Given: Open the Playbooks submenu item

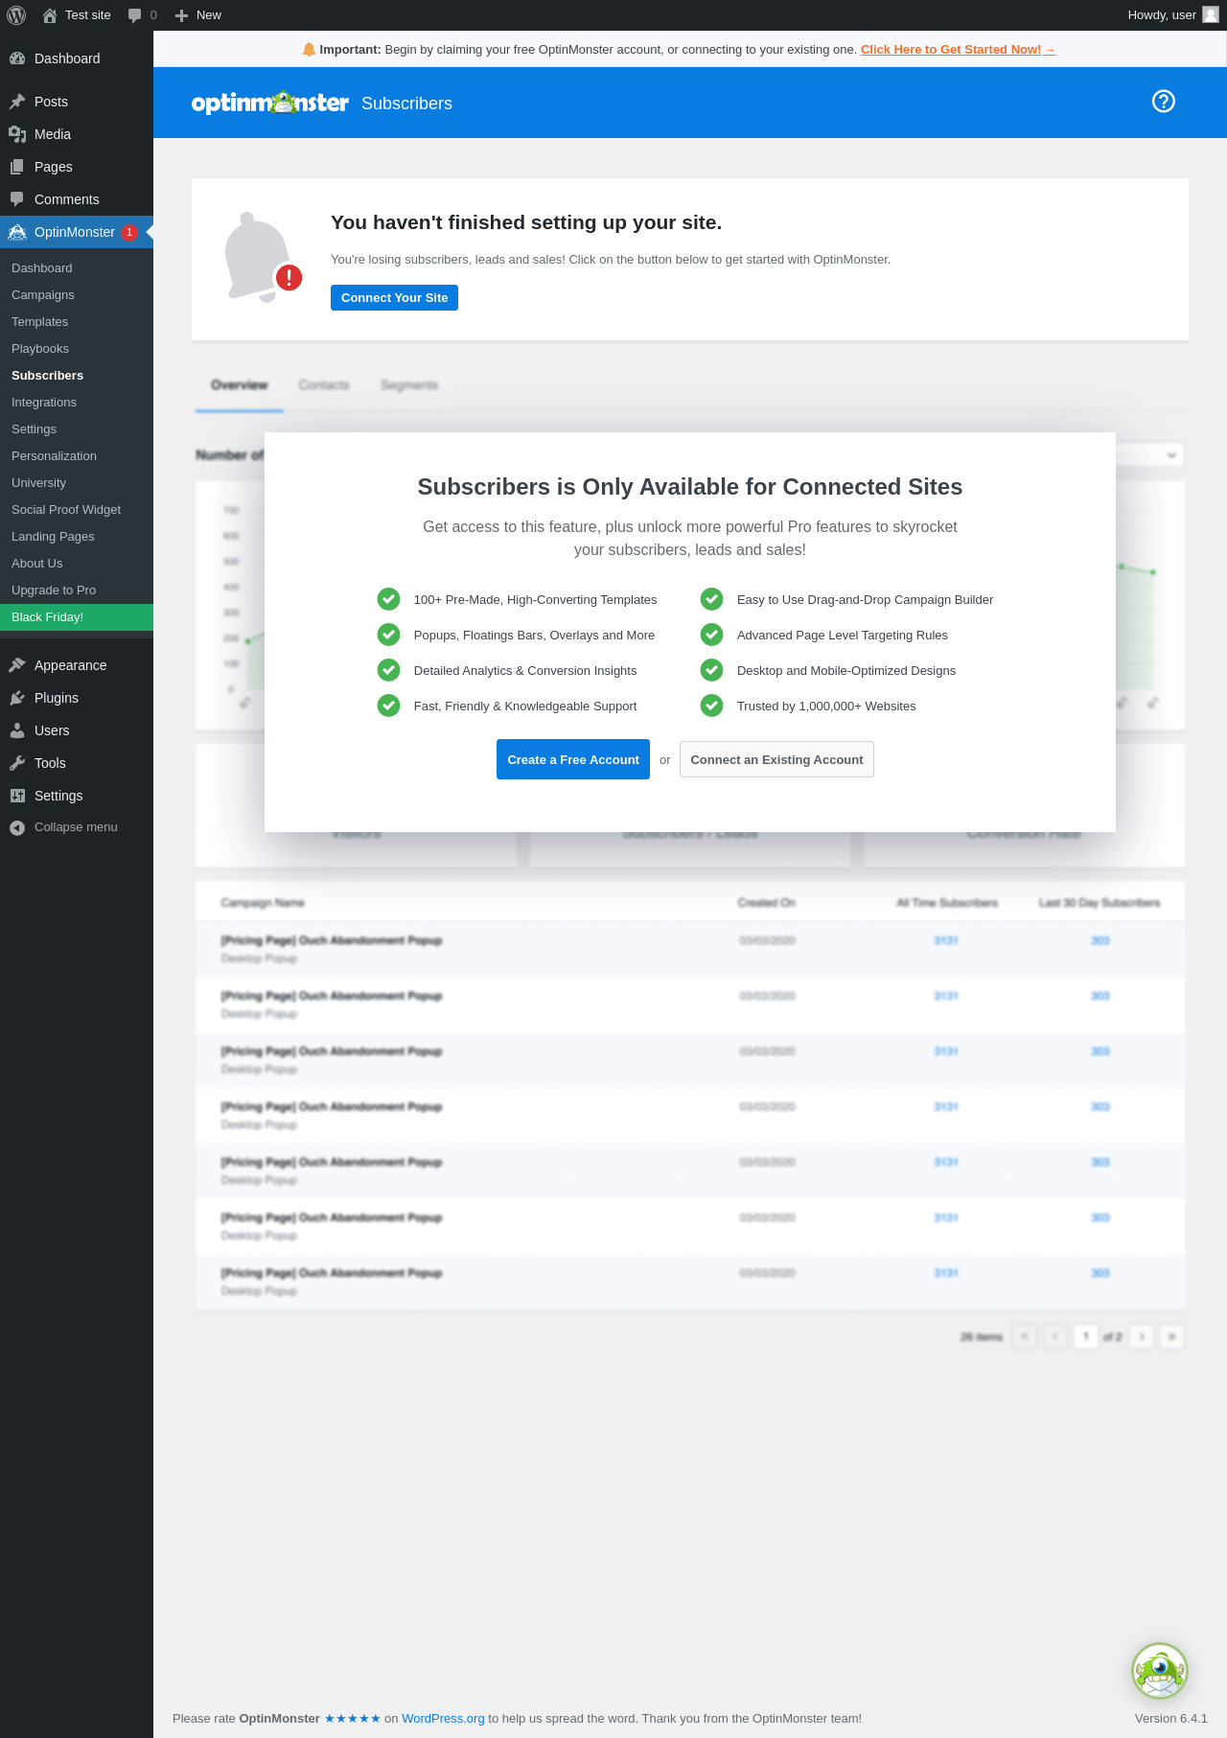Looking at the screenshot, I should pyautogui.click(x=77, y=349).
